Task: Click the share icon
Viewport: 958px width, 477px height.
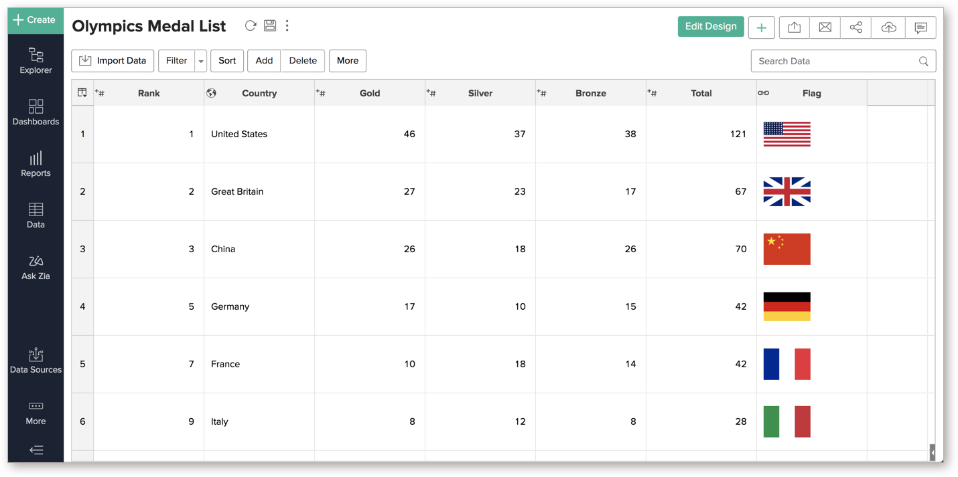Action: [x=856, y=27]
